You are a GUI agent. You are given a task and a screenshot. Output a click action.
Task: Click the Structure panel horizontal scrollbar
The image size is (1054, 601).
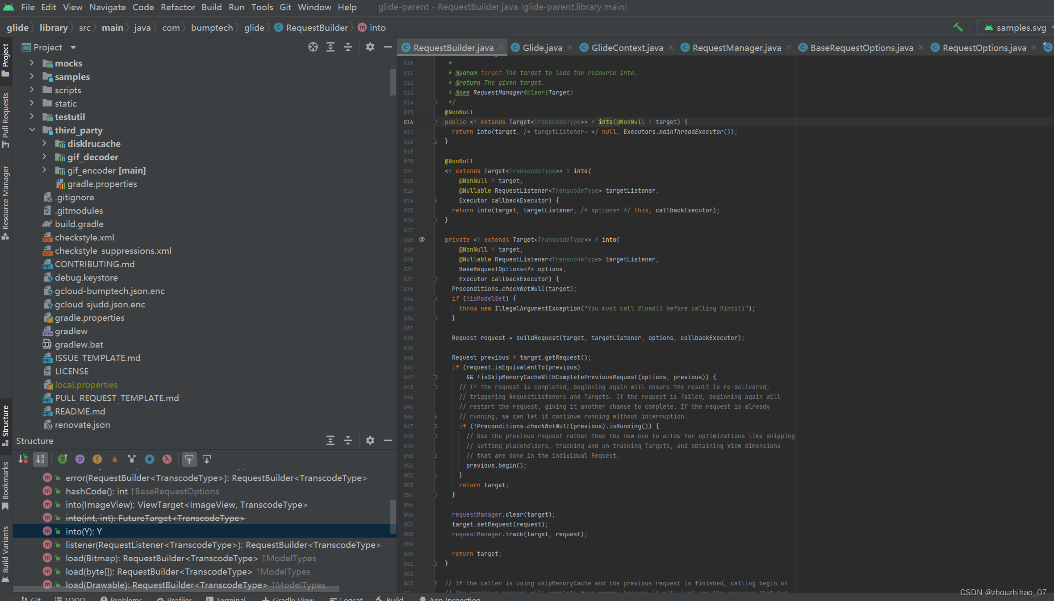click(x=176, y=589)
